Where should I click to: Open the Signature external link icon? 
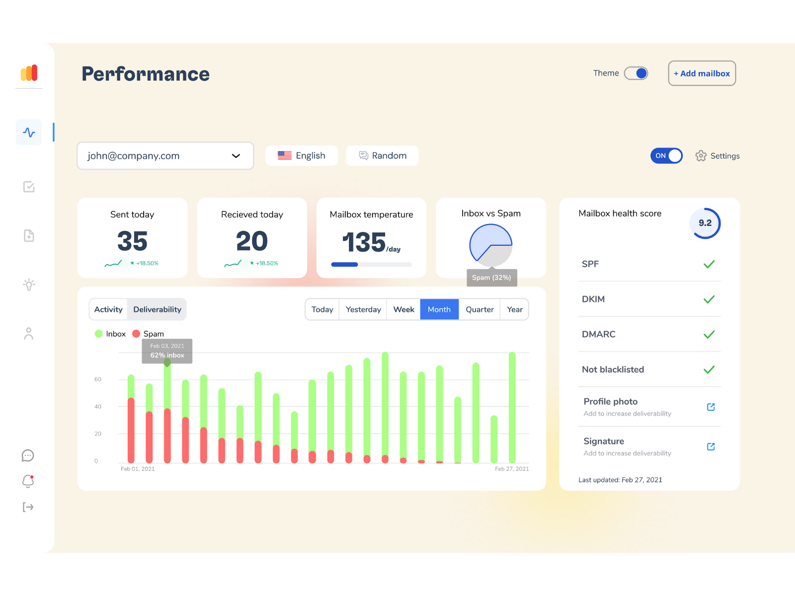711,447
